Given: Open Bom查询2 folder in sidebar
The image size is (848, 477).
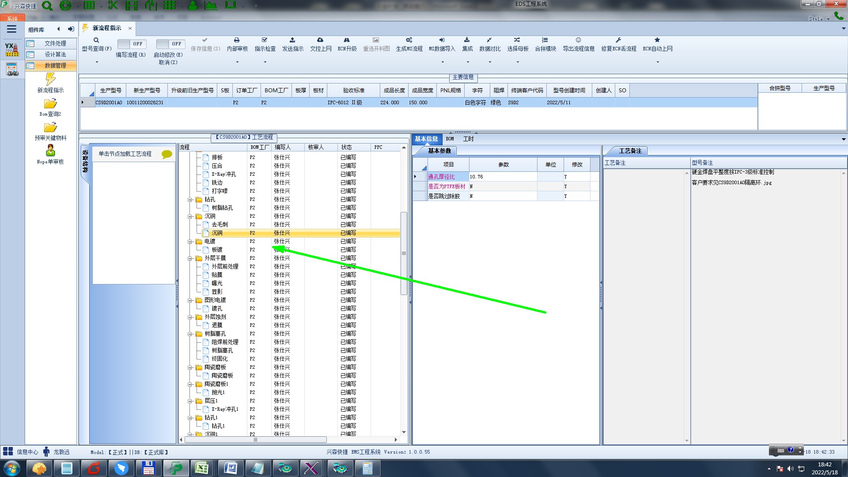Looking at the screenshot, I should click(x=50, y=104).
